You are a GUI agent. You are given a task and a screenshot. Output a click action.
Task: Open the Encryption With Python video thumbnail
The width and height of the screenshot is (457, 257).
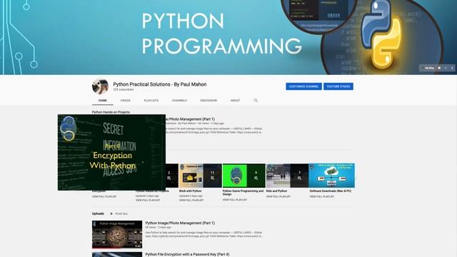point(111,152)
